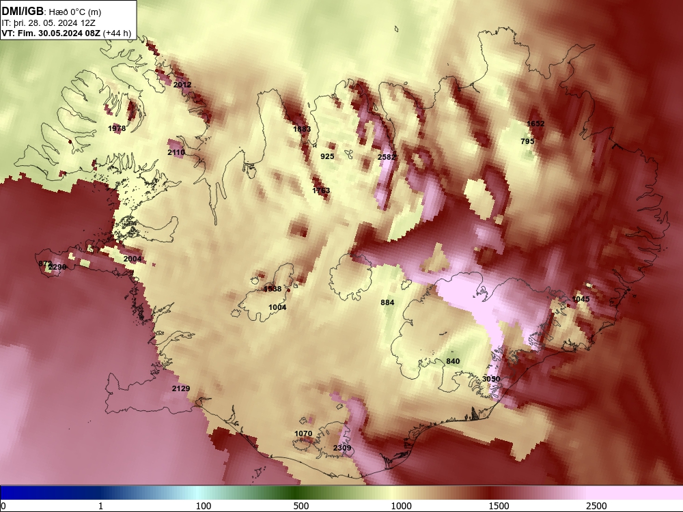Viewport: 683px width, 512px height.
Task: Click the '0' tick on the color scale
Action: 4,506
